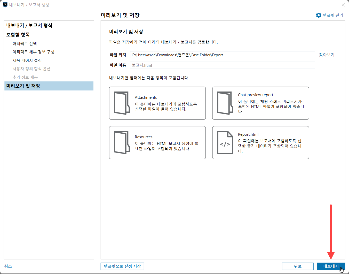Click the Report.html code file icon

(225, 142)
